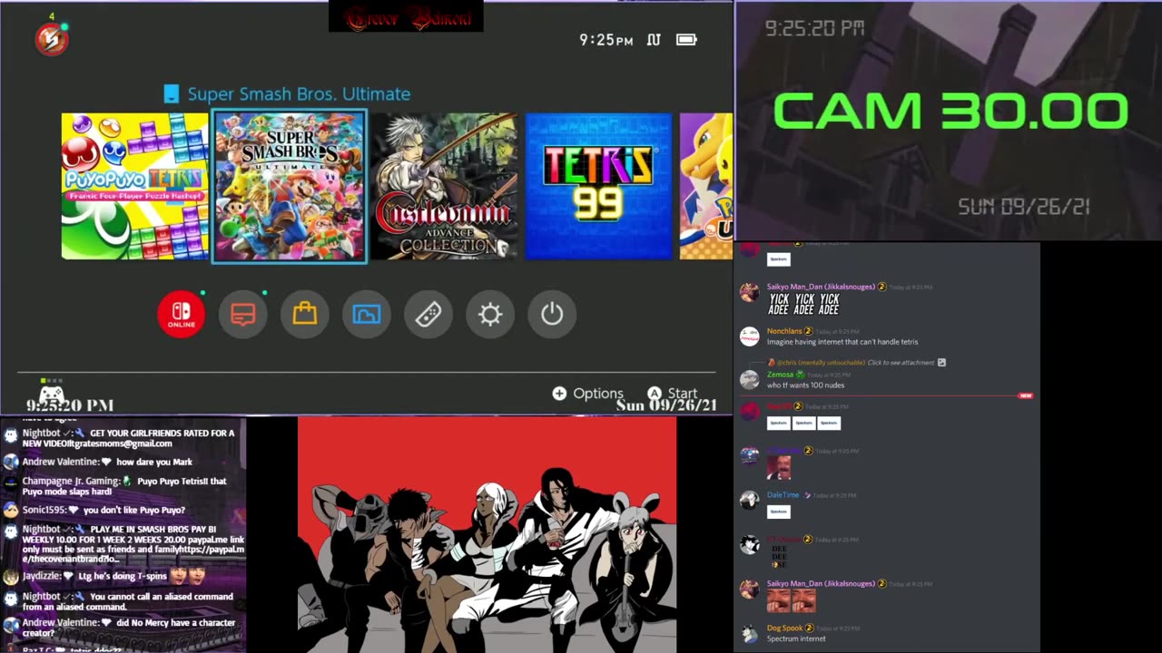Screen dimensions: 1162x653
Task: Open the Nintendo Switch Online icon
Action: 182,314
